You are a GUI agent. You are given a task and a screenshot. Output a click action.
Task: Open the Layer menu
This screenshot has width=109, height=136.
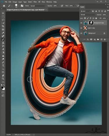pyautogui.click(x=20, y=2)
